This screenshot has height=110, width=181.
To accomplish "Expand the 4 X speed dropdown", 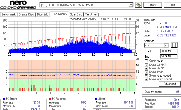I will 166,45.
